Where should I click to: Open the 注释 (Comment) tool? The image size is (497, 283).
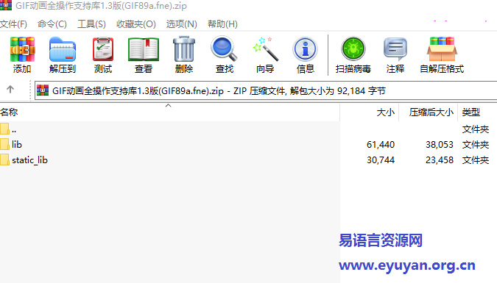(x=395, y=49)
